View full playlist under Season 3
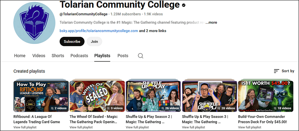The height and width of the screenshot is (131, 299). 194,127
